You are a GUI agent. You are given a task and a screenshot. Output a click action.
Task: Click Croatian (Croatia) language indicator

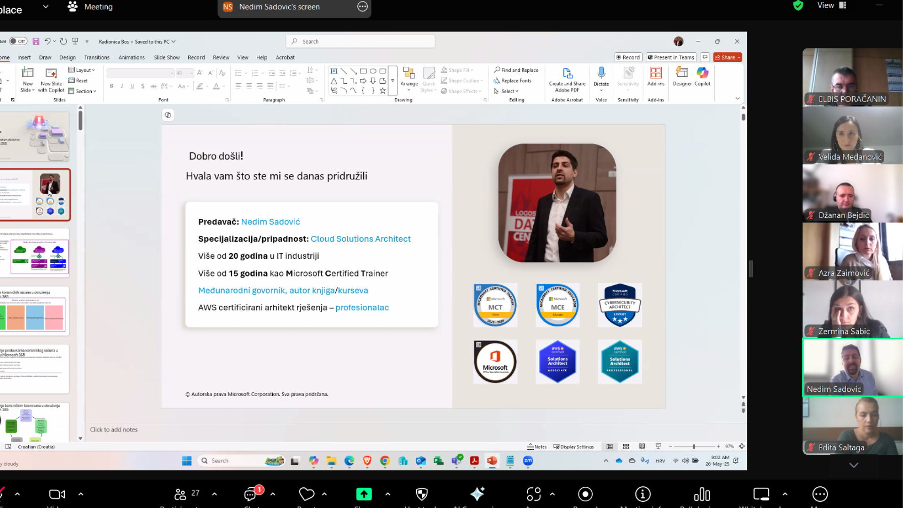click(x=36, y=447)
